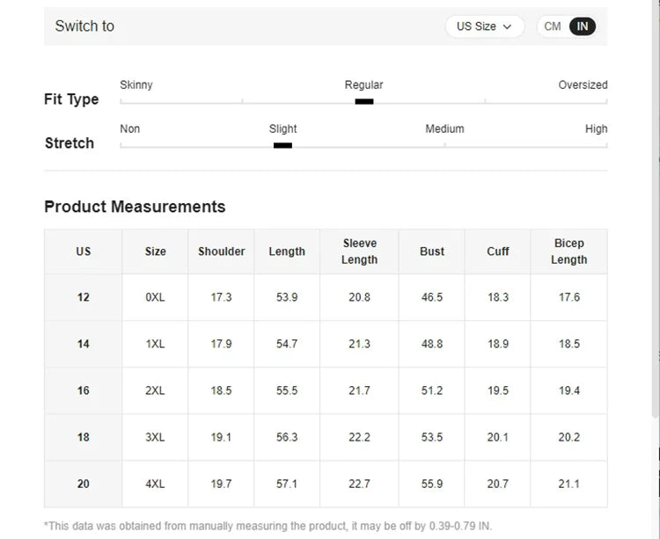Click the Length value 57.1
The height and width of the screenshot is (539, 660).
tap(287, 484)
